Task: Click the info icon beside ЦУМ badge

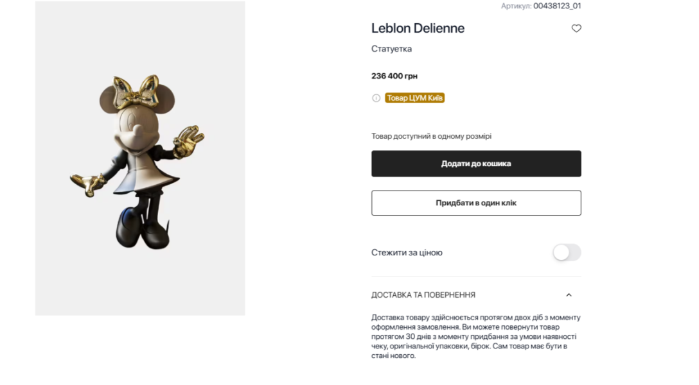Action: [376, 98]
